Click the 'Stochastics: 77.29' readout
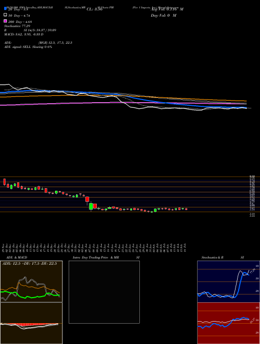Viewport: 260px width, 344px height. 17,26
